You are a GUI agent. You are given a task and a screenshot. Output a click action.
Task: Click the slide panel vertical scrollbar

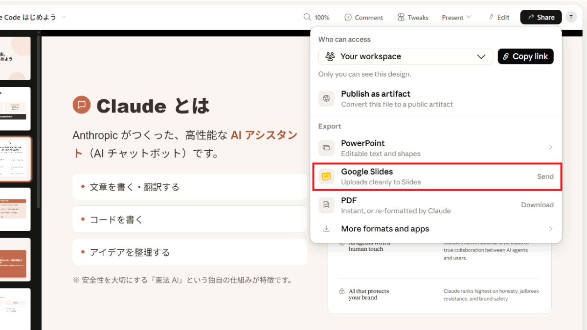(x=39, y=122)
